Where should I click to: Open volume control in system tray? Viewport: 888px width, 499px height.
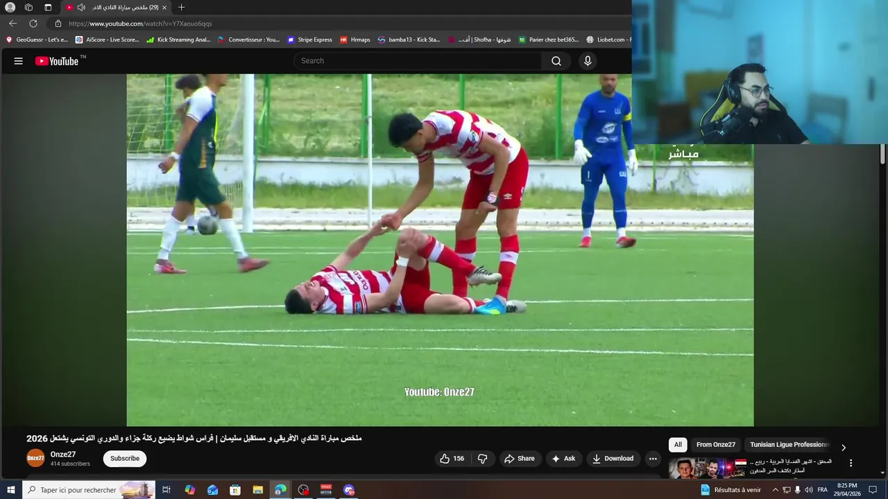point(808,490)
